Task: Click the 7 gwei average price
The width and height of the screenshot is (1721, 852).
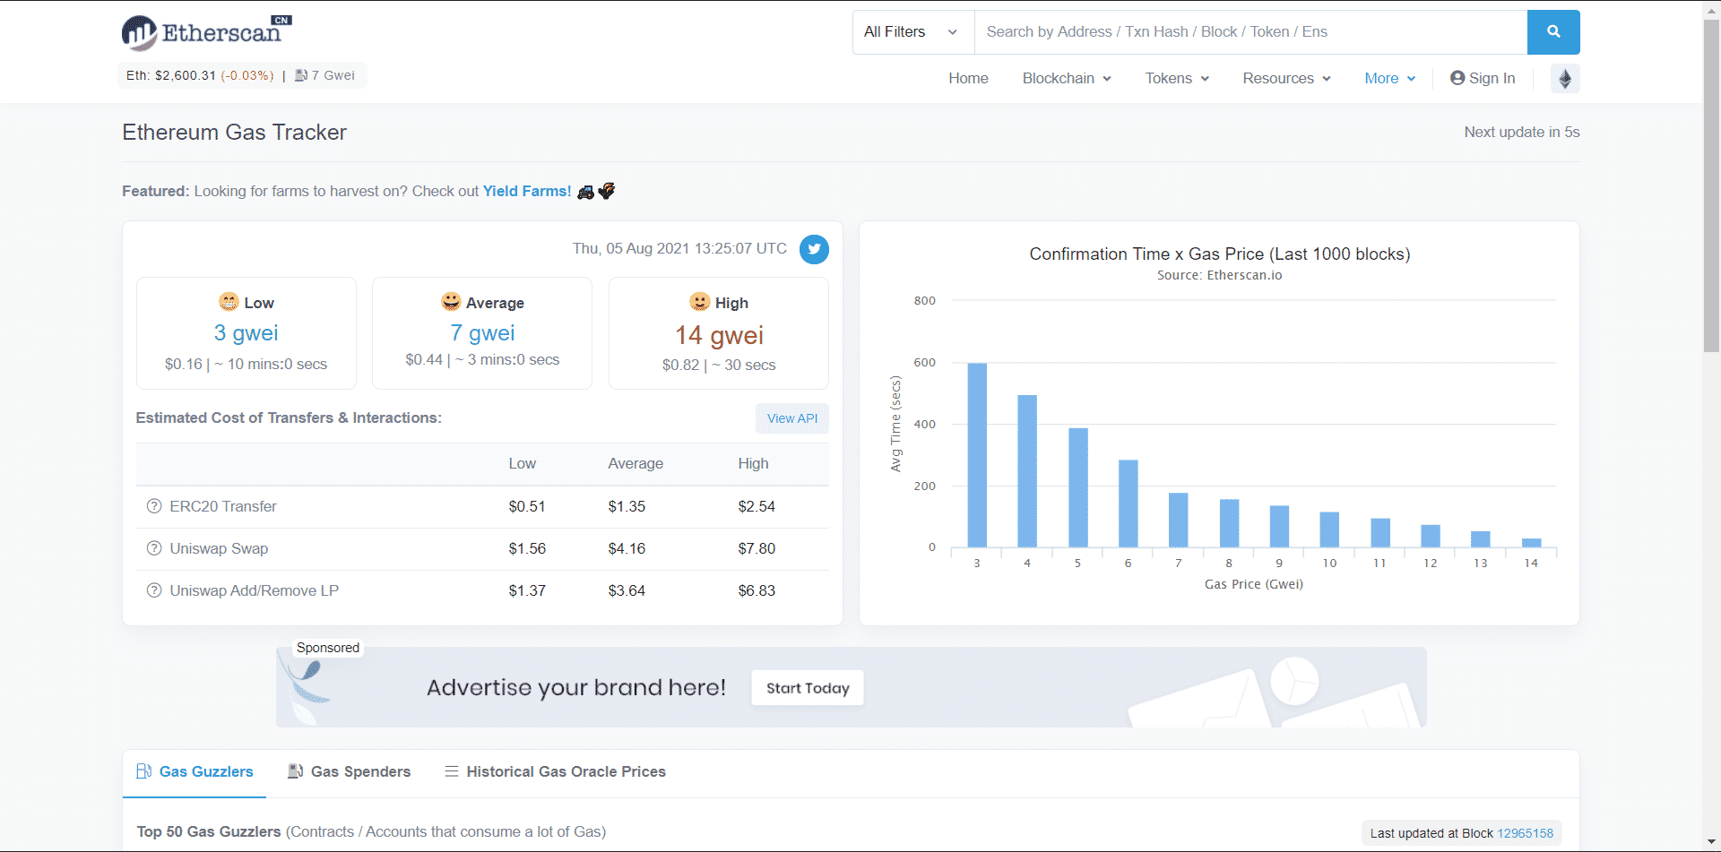Action: [482, 333]
